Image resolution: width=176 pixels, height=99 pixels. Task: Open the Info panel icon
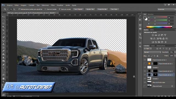point(140,29)
